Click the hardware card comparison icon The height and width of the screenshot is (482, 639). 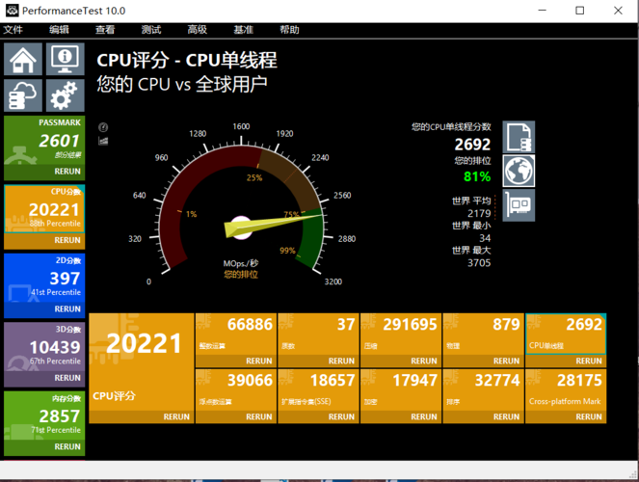[519, 204]
